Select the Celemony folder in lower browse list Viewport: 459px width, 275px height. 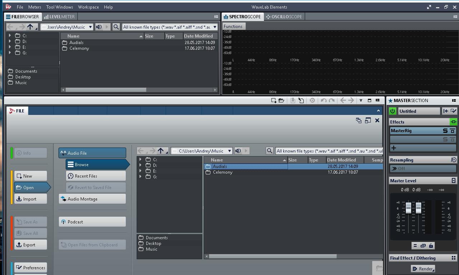(x=223, y=172)
